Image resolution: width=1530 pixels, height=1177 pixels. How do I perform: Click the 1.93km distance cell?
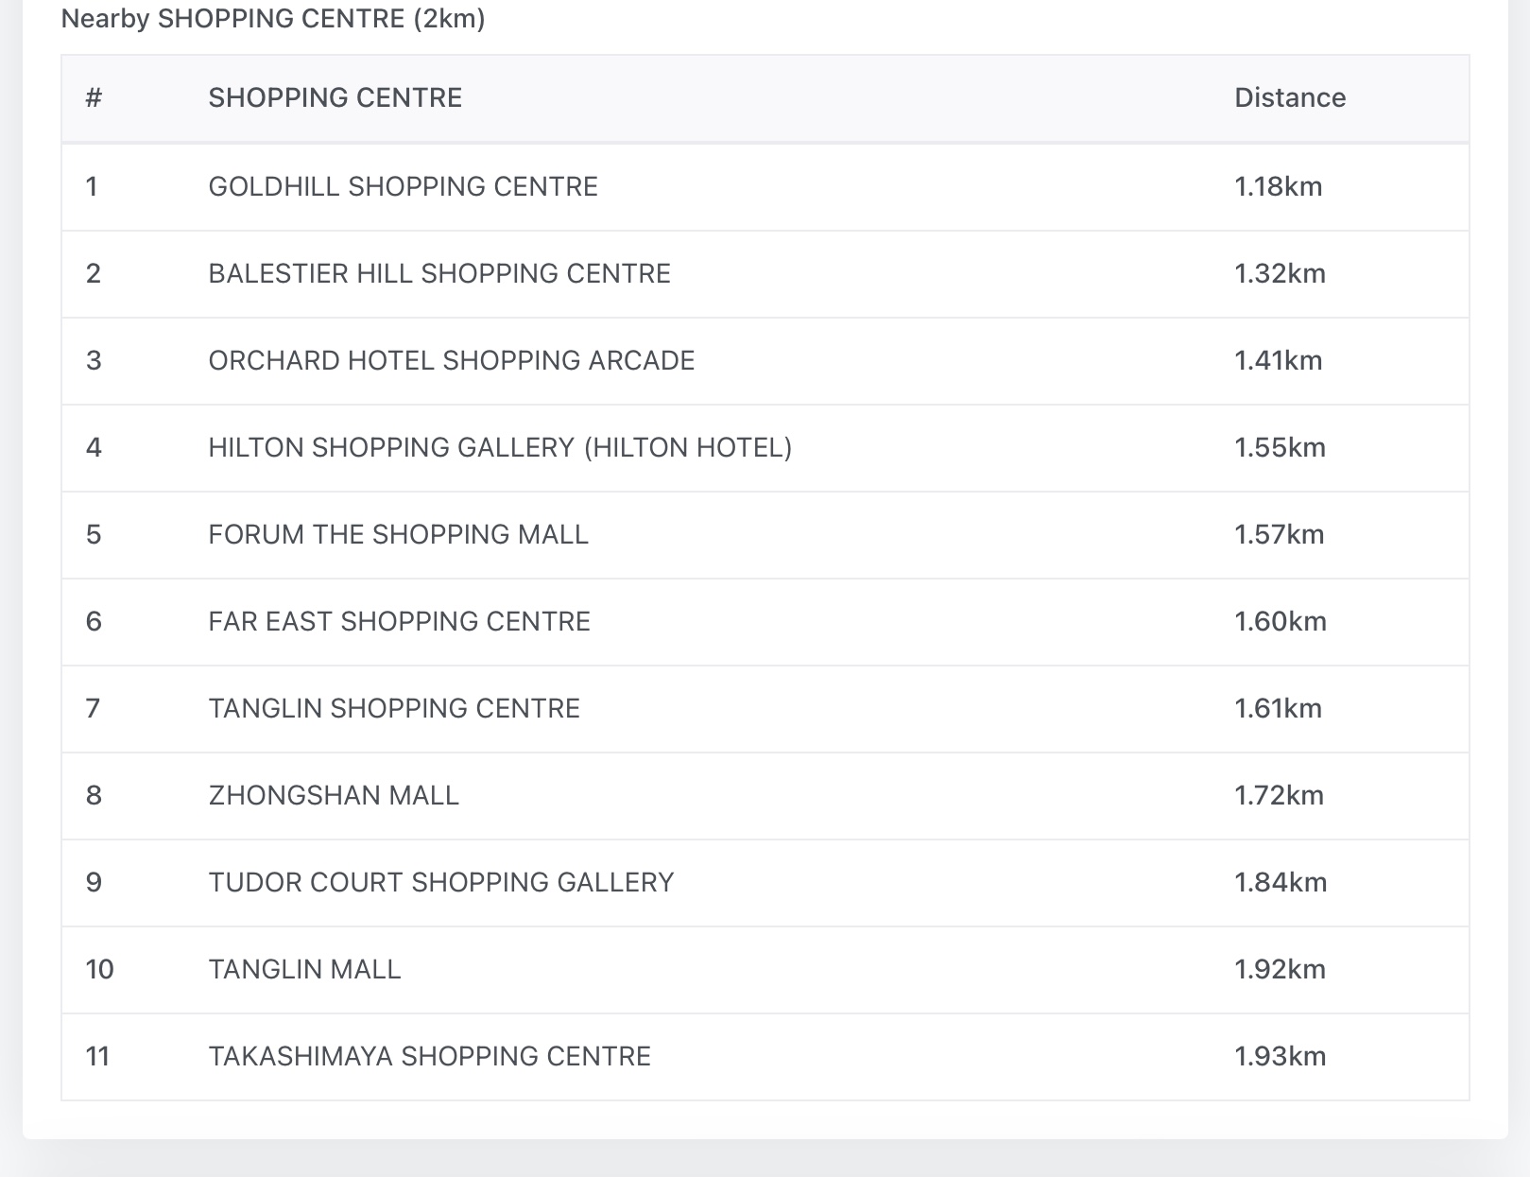coord(1280,1057)
